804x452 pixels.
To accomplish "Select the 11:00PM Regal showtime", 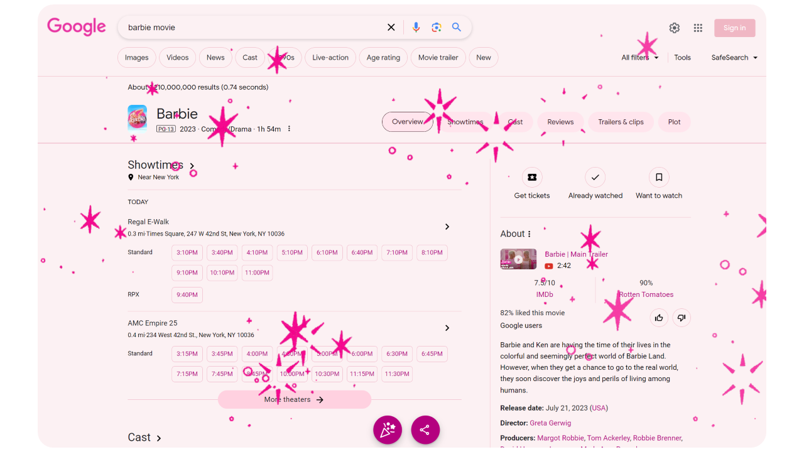I will point(258,273).
